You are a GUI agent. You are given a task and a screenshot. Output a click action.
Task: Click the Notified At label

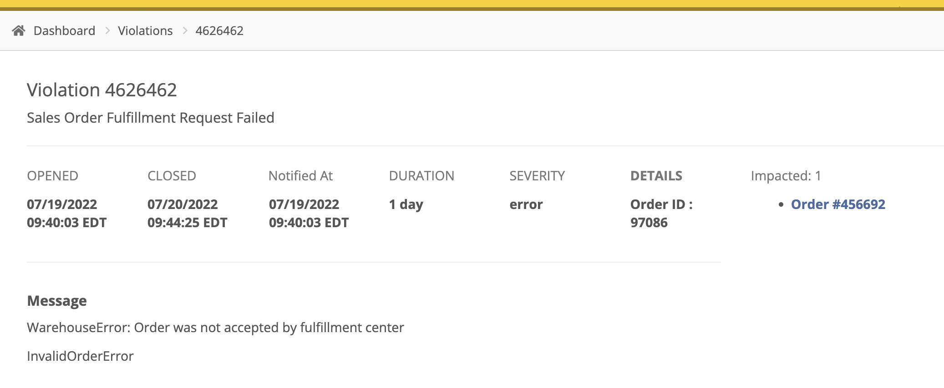[300, 176]
